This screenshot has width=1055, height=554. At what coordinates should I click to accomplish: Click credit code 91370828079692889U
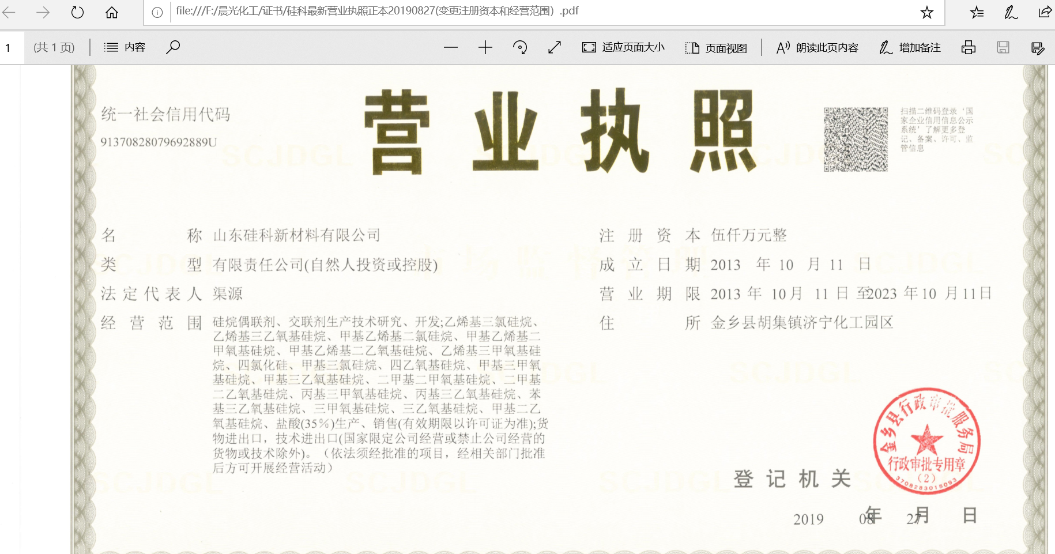[159, 142]
